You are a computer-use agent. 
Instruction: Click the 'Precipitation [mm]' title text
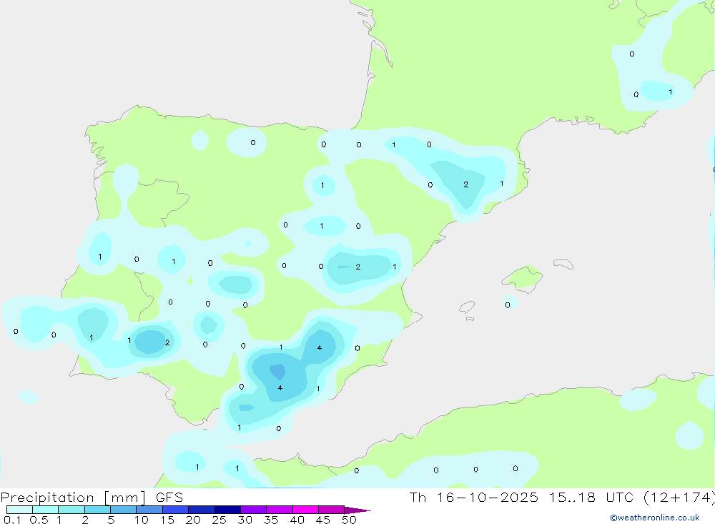(73, 498)
